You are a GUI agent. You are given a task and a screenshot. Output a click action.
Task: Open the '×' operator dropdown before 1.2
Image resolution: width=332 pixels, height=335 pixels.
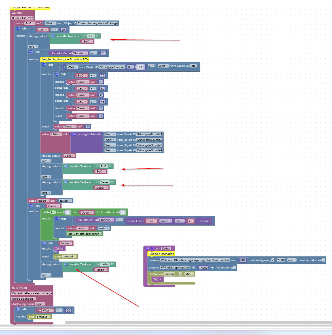tap(130, 67)
